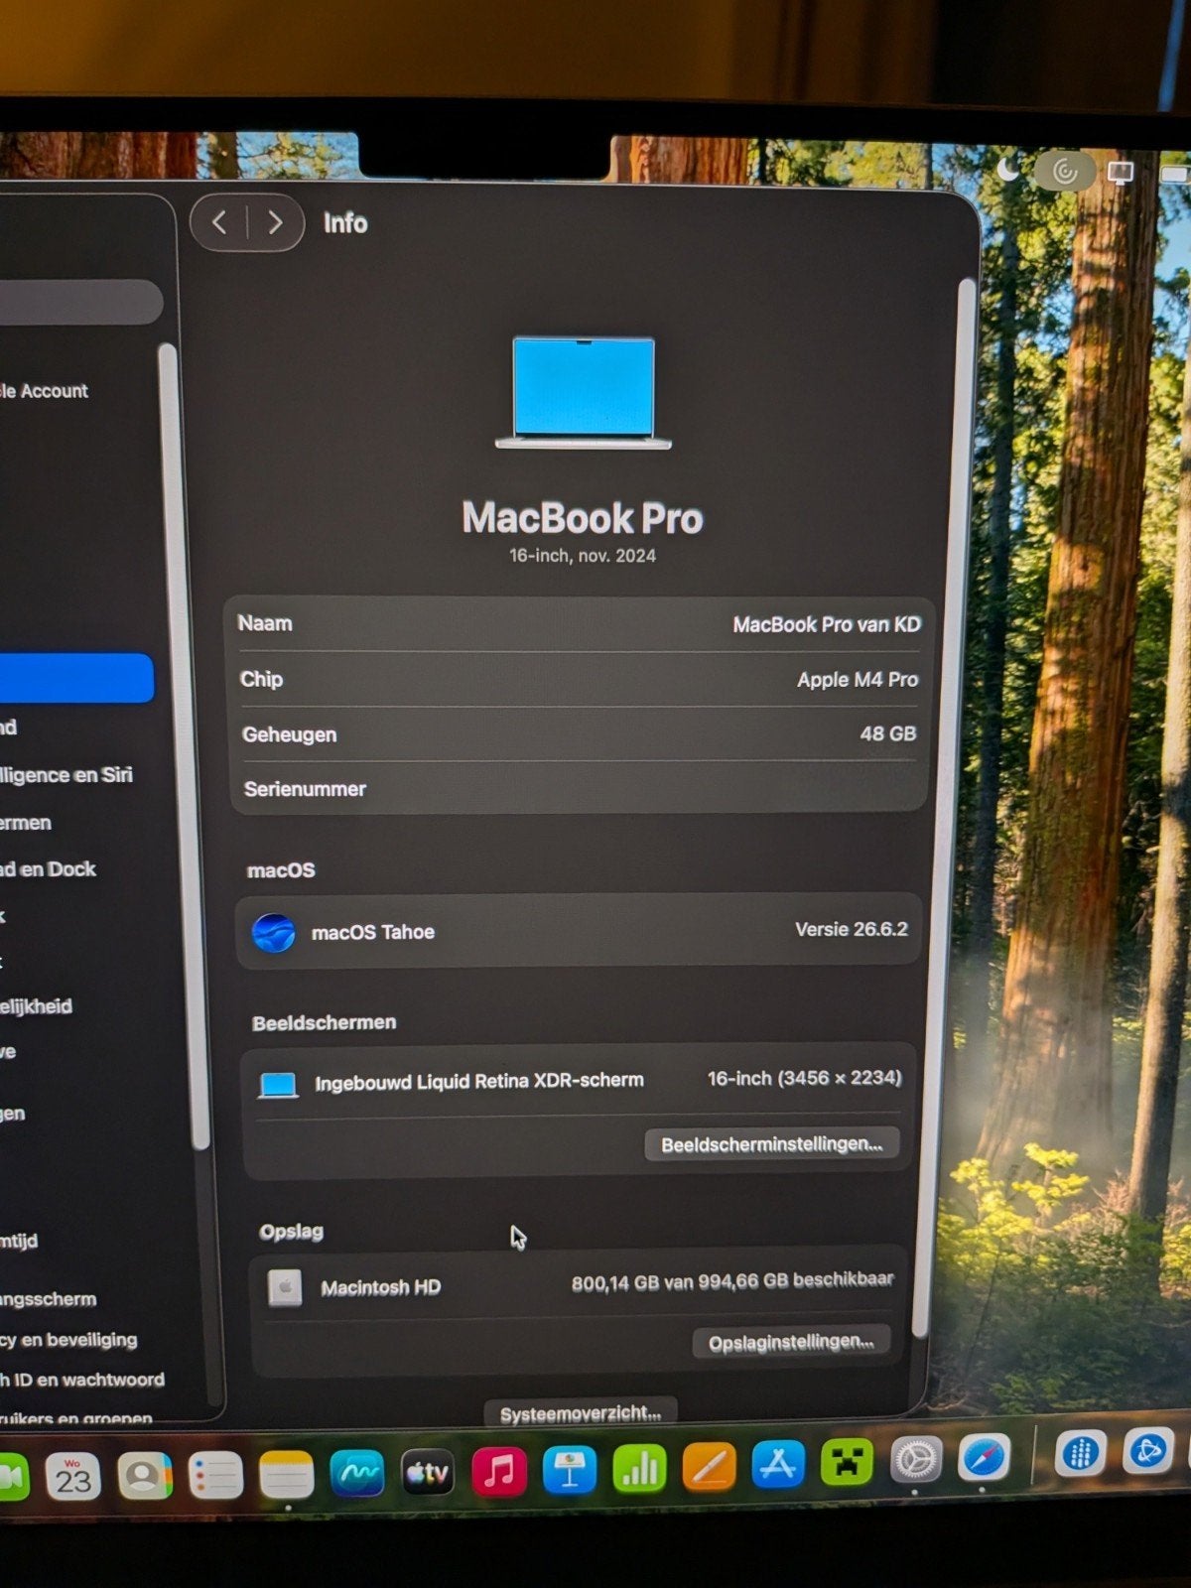Click the 'Versie 26.6.2' text
The width and height of the screenshot is (1191, 1588).
click(852, 930)
